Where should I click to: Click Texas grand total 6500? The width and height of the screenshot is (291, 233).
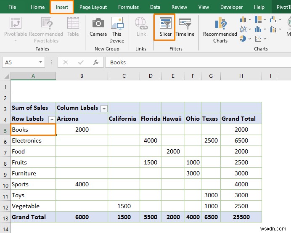click(211, 217)
